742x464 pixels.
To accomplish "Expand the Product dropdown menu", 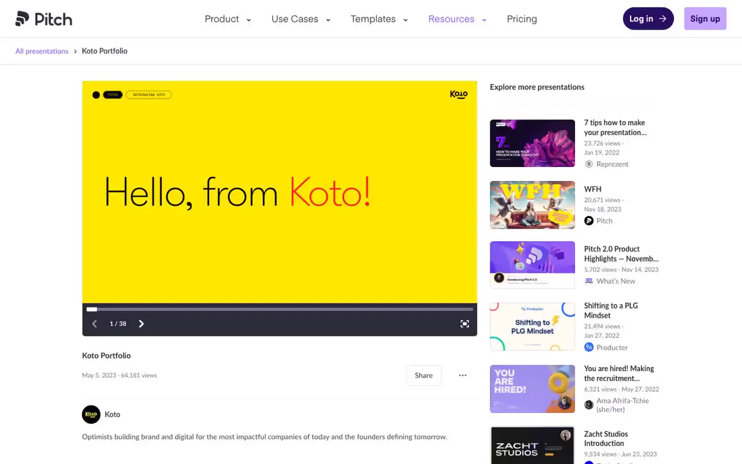I will coord(228,19).
